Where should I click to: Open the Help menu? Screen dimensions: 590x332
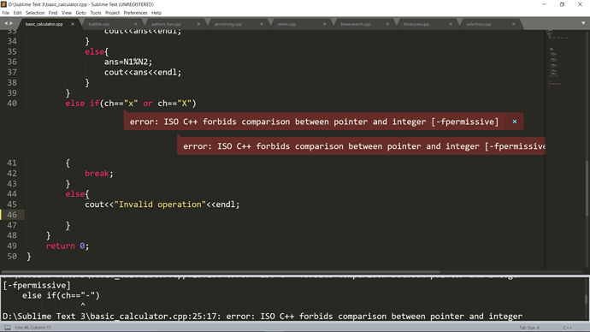pos(156,13)
